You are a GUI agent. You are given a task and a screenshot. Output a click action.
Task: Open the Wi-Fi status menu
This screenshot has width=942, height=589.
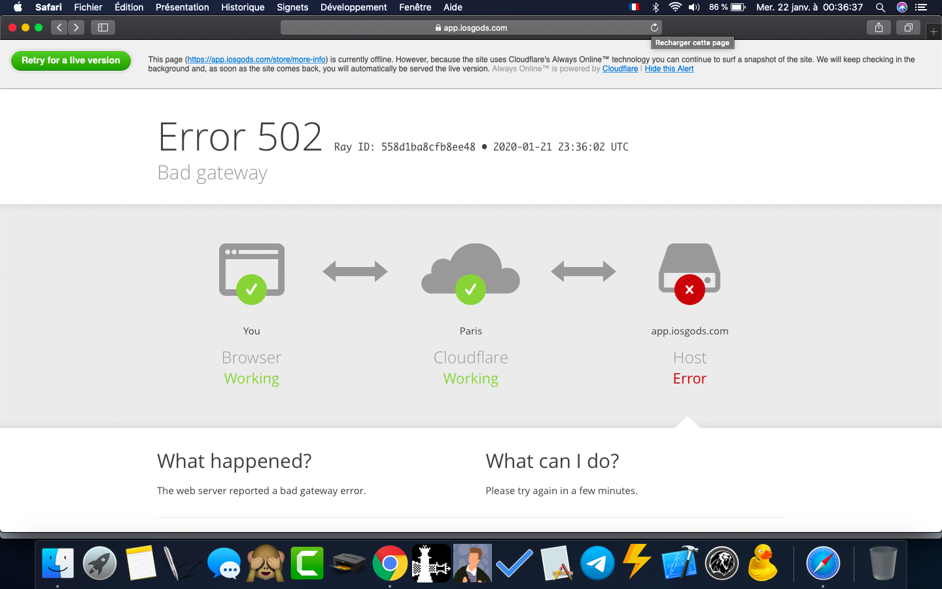point(675,7)
